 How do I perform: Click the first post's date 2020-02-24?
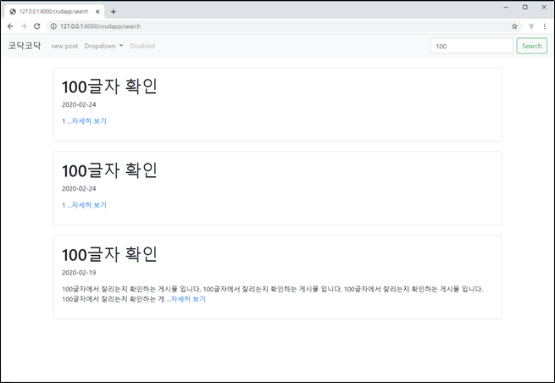(x=79, y=104)
